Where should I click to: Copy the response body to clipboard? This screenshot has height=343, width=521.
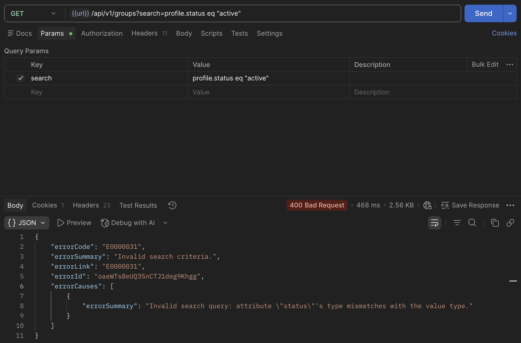point(495,223)
